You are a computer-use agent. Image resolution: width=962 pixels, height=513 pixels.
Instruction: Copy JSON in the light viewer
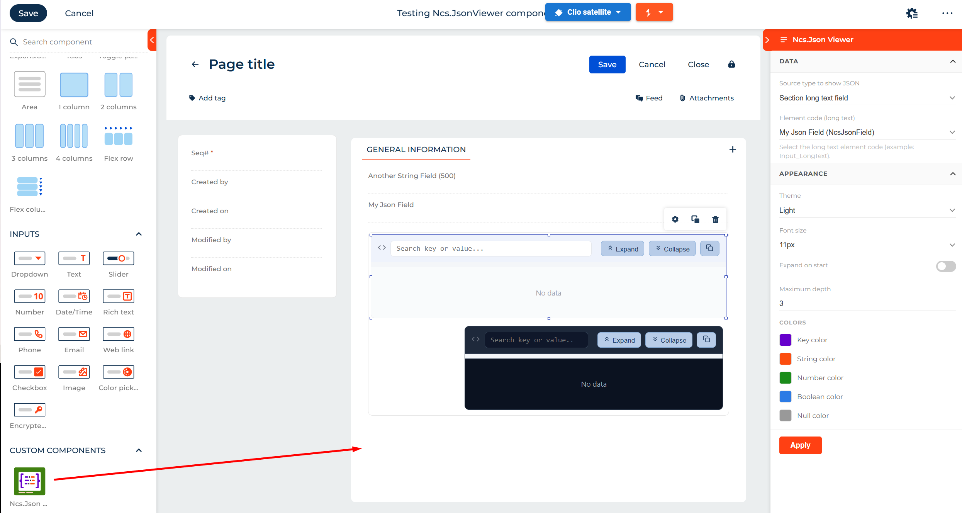(710, 248)
